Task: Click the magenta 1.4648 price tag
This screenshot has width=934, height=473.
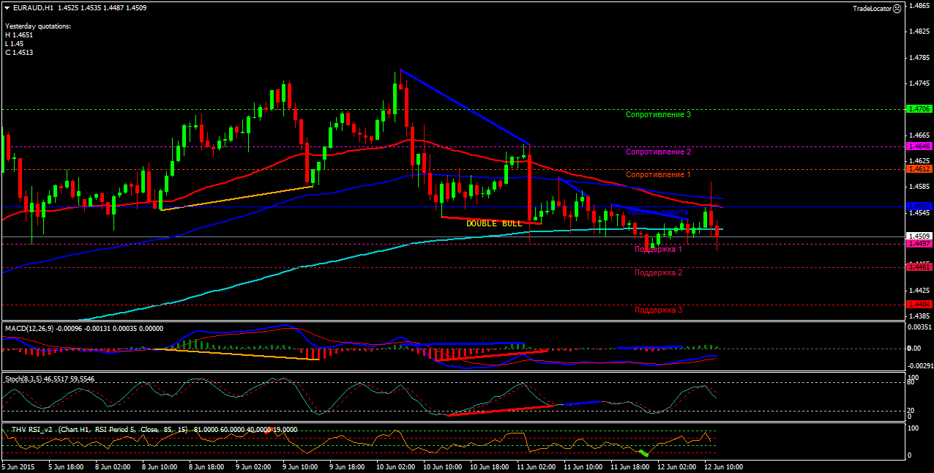Action: coord(919,146)
